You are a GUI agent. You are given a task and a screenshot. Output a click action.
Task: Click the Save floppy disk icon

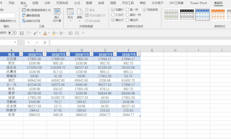pos(22,33)
